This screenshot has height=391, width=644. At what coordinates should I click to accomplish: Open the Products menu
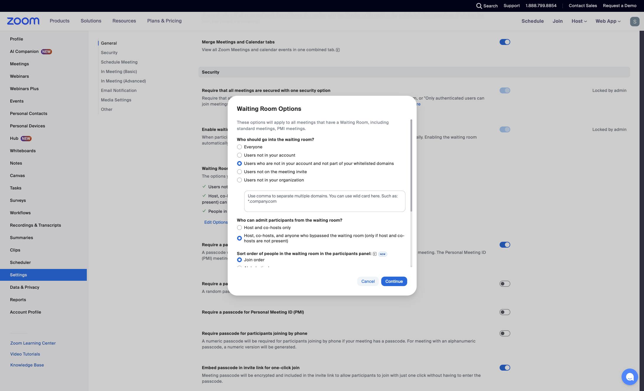click(60, 21)
